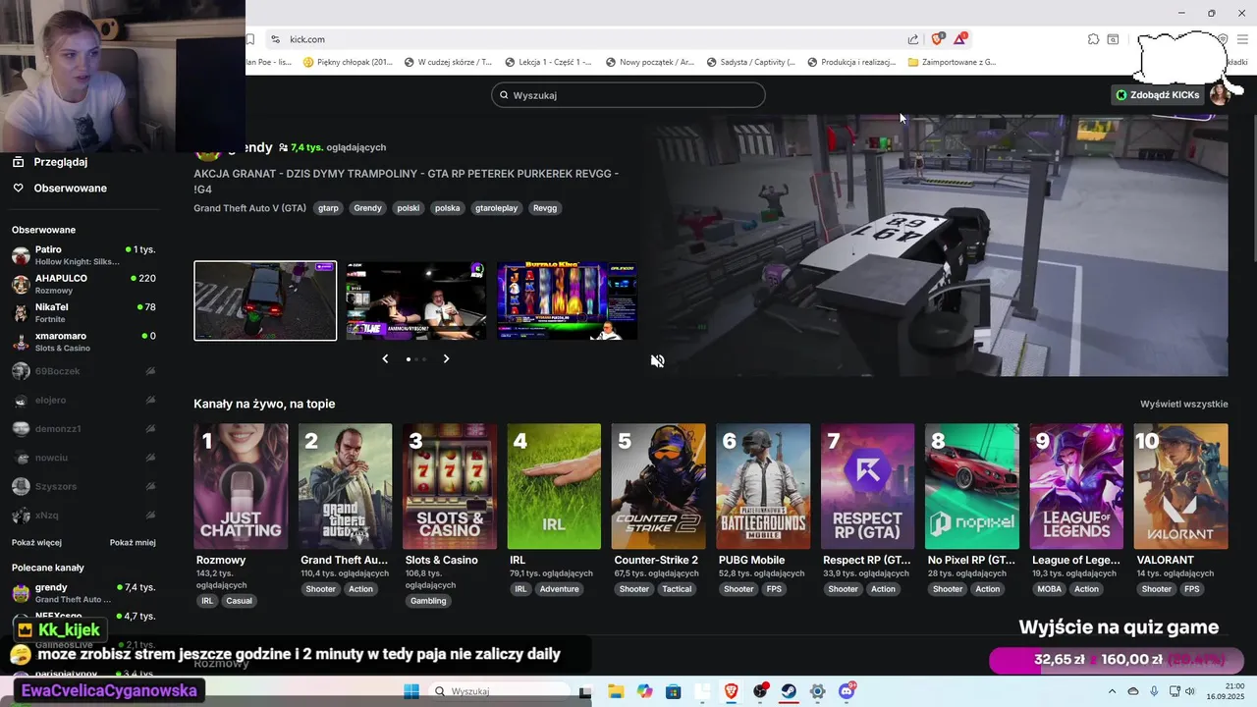Open Grand Theft Auto category card
Screen dimensions: 1257x707
pos(345,486)
